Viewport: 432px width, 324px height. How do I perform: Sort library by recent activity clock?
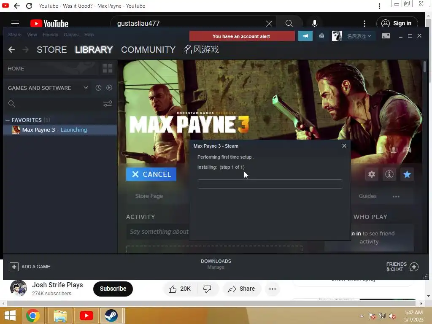(98, 88)
